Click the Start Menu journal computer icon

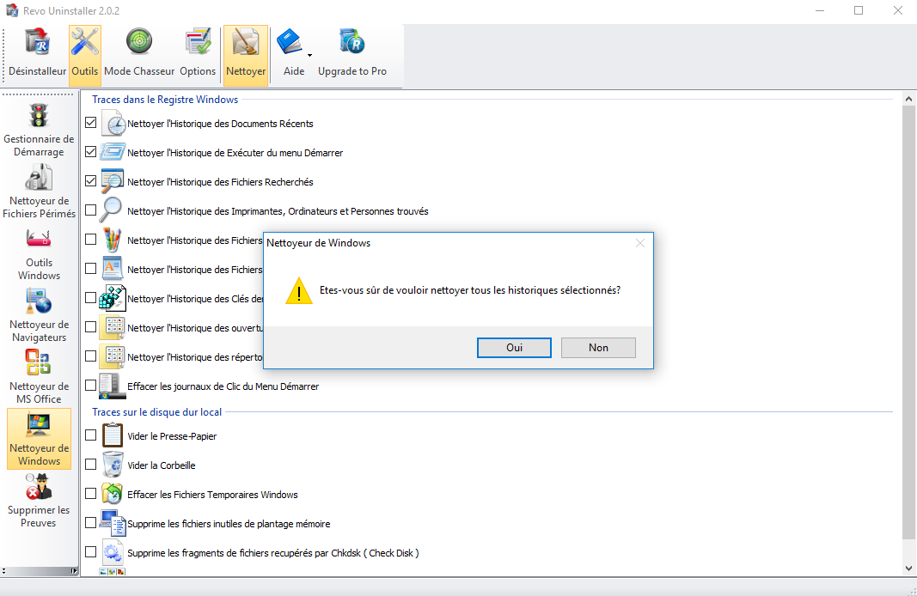[113, 386]
